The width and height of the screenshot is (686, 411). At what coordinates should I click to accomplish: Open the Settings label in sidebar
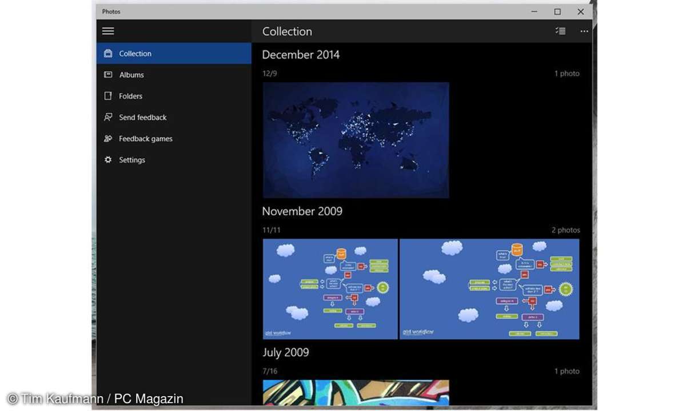[131, 160]
